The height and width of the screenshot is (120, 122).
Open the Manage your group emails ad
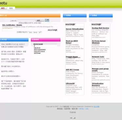point(100,70)
